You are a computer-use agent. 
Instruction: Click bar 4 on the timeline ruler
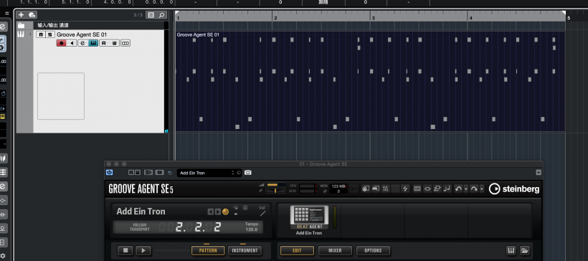pyautogui.click(x=470, y=18)
